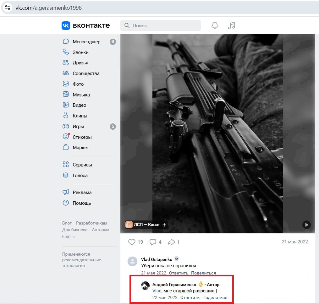
Task: Open notifications bell icon
Action: (x=215, y=25)
